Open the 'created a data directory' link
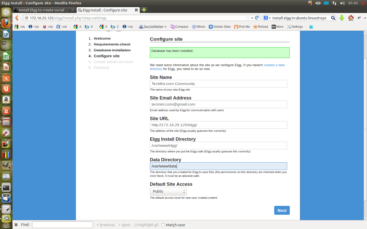This screenshot has width=367, height=229. [217, 67]
